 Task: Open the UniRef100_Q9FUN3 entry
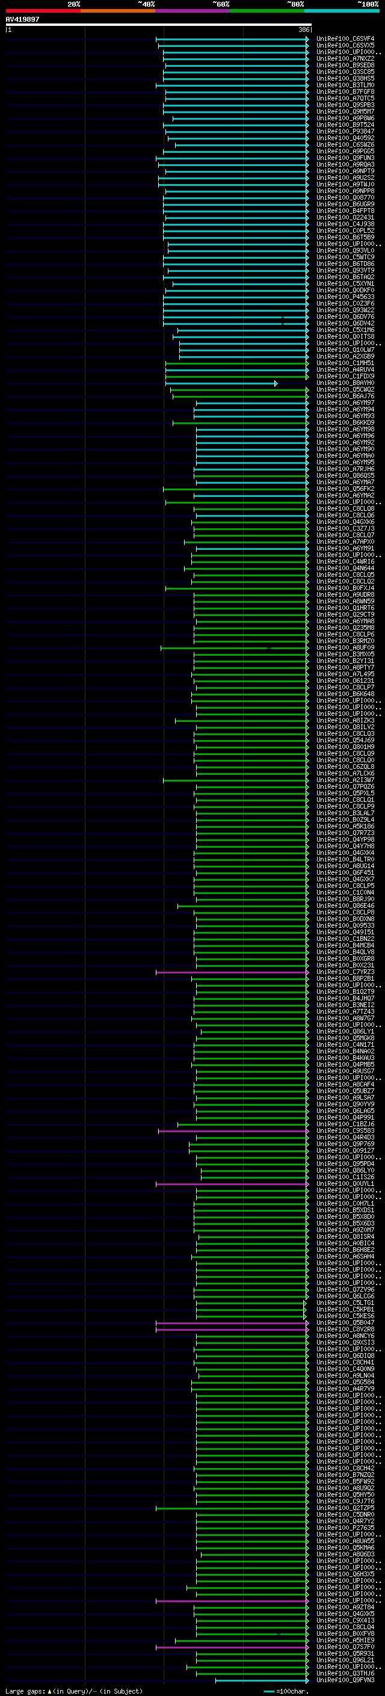click(x=345, y=158)
